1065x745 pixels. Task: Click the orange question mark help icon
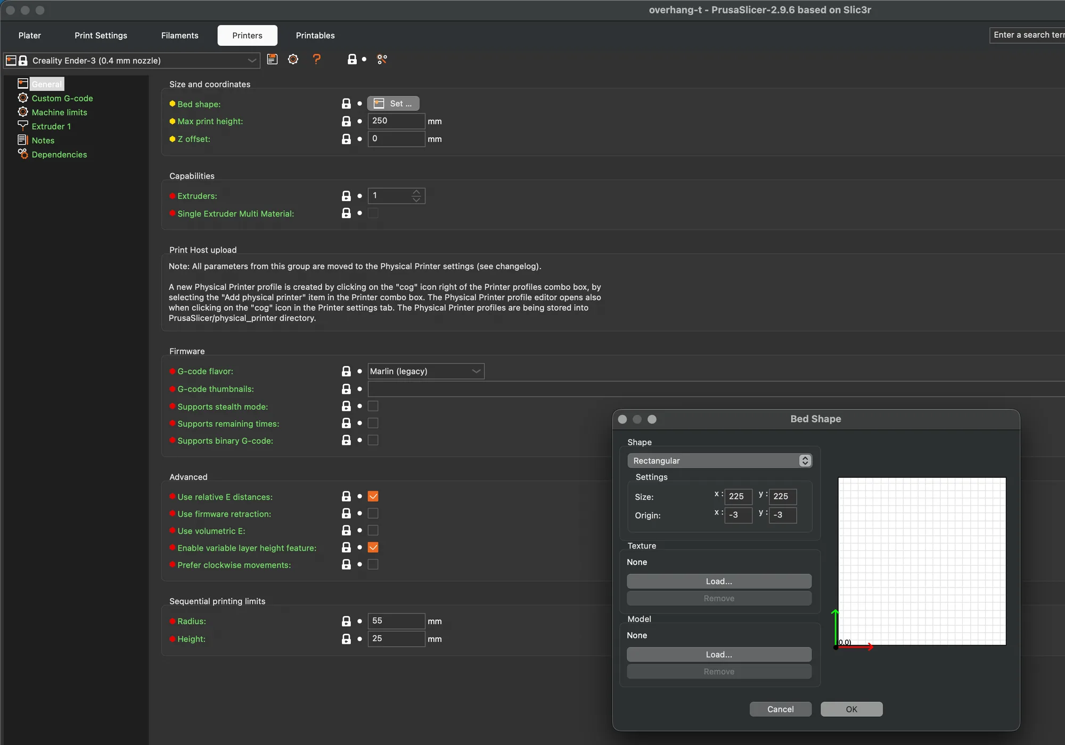click(x=317, y=60)
